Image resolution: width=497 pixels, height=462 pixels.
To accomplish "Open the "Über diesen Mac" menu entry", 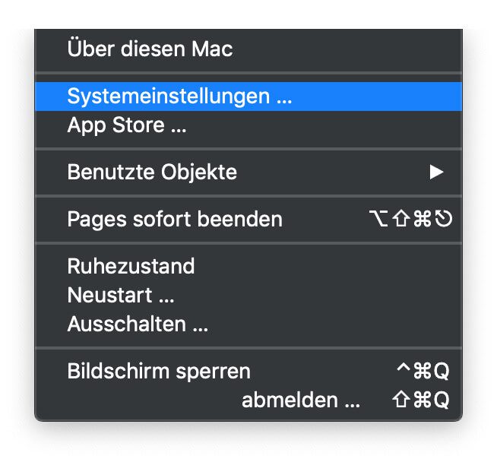I will tap(150, 50).
